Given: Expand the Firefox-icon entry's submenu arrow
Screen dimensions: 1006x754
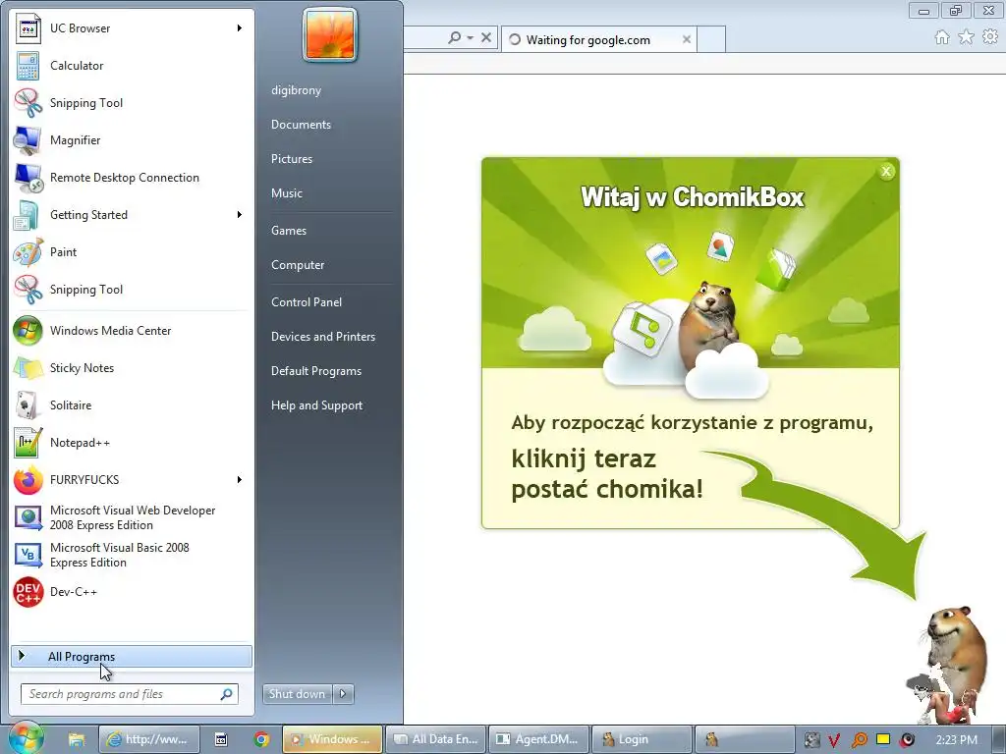Looking at the screenshot, I should point(240,479).
